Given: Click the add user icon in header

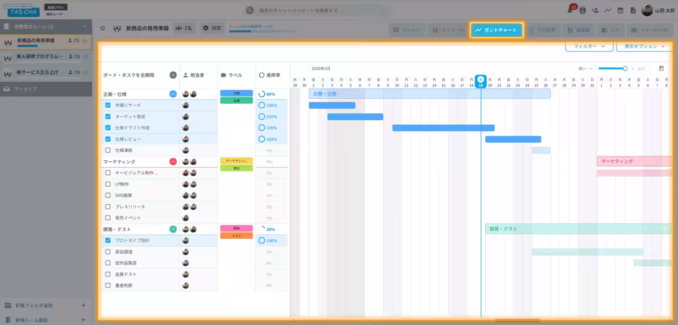Looking at the screenshot, I should coord(596,10).
